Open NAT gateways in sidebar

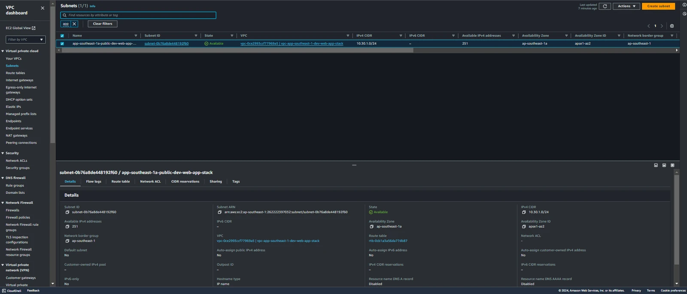pos(16,135)
